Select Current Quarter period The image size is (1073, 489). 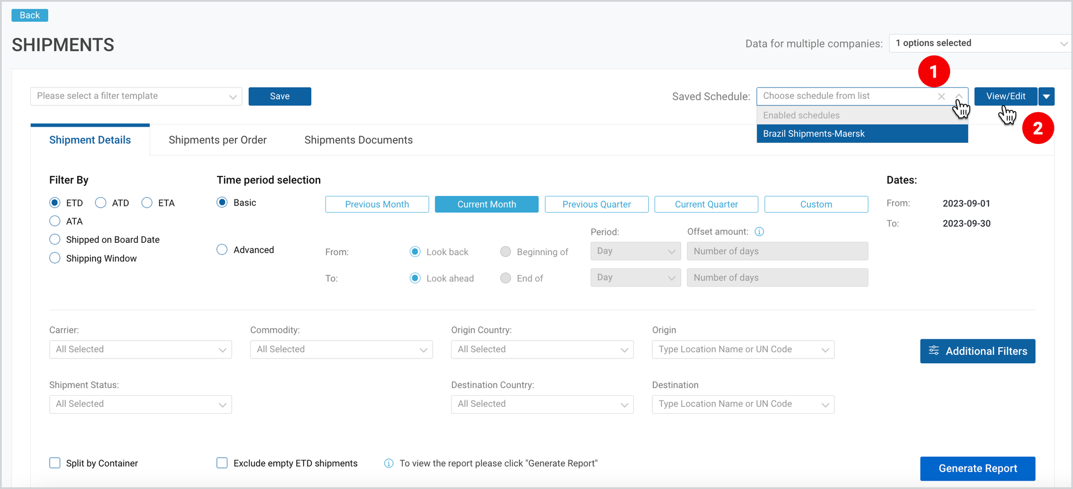coord(706,204)
